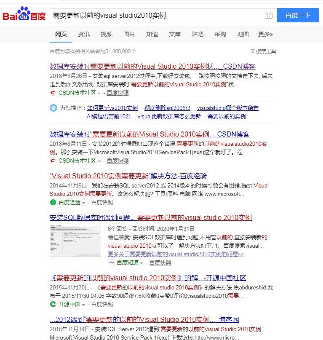Expand dropdown arrow after first CSDN技术社区
323x340 pixels.
pyautogui.click(x=99, y=94)
